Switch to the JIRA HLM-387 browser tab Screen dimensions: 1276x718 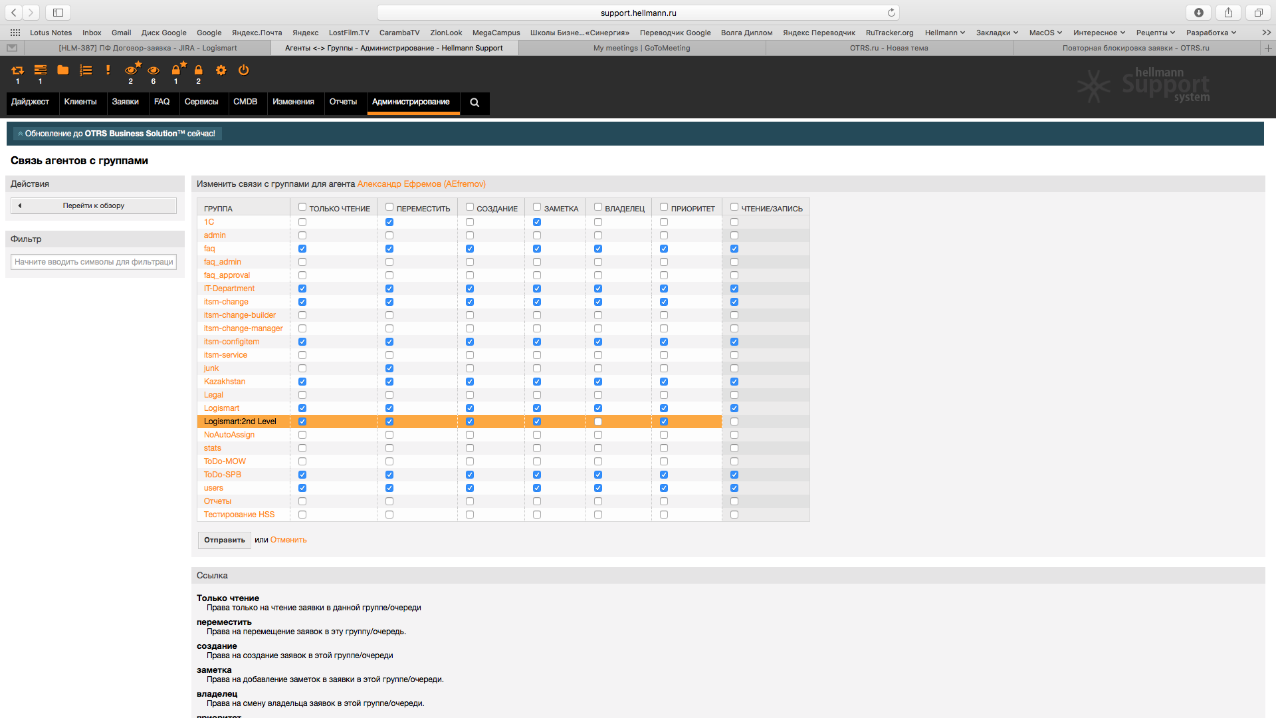[148, 48]
